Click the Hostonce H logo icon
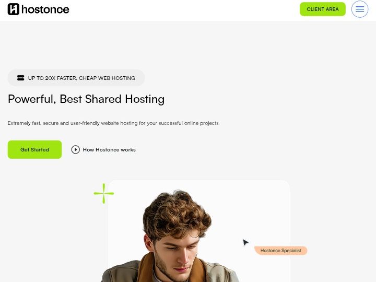The height and width of the screenshot is (282, 376). pyautogui.click(x=14, y=9)
